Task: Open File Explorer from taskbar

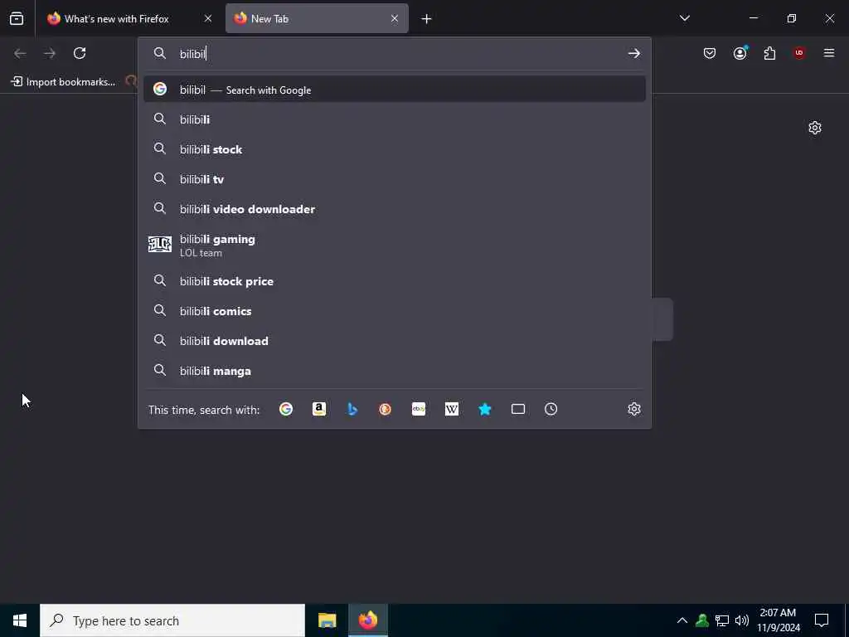Action: point(327,620)
